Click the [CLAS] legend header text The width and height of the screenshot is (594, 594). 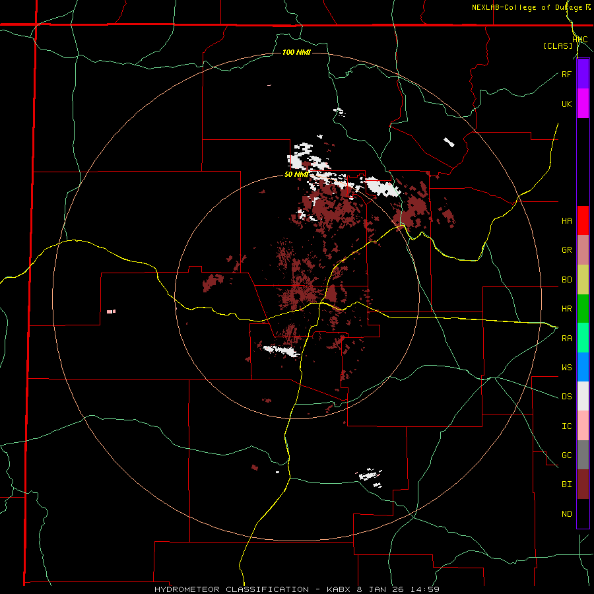coord(558,46)
